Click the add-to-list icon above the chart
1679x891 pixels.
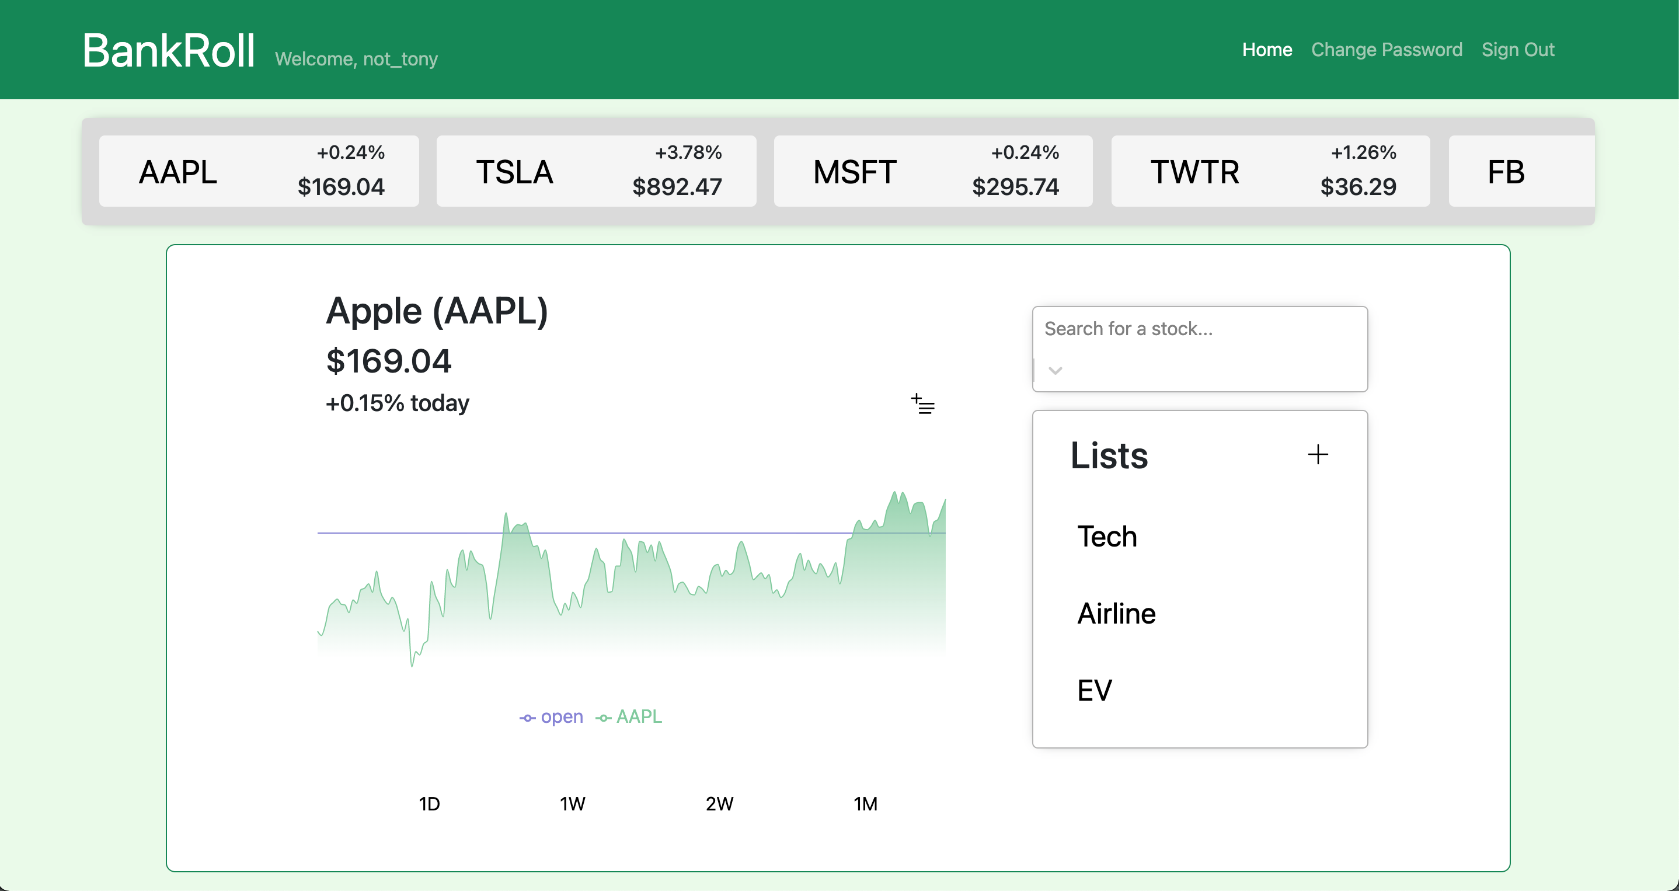click(x=922, y=404)
